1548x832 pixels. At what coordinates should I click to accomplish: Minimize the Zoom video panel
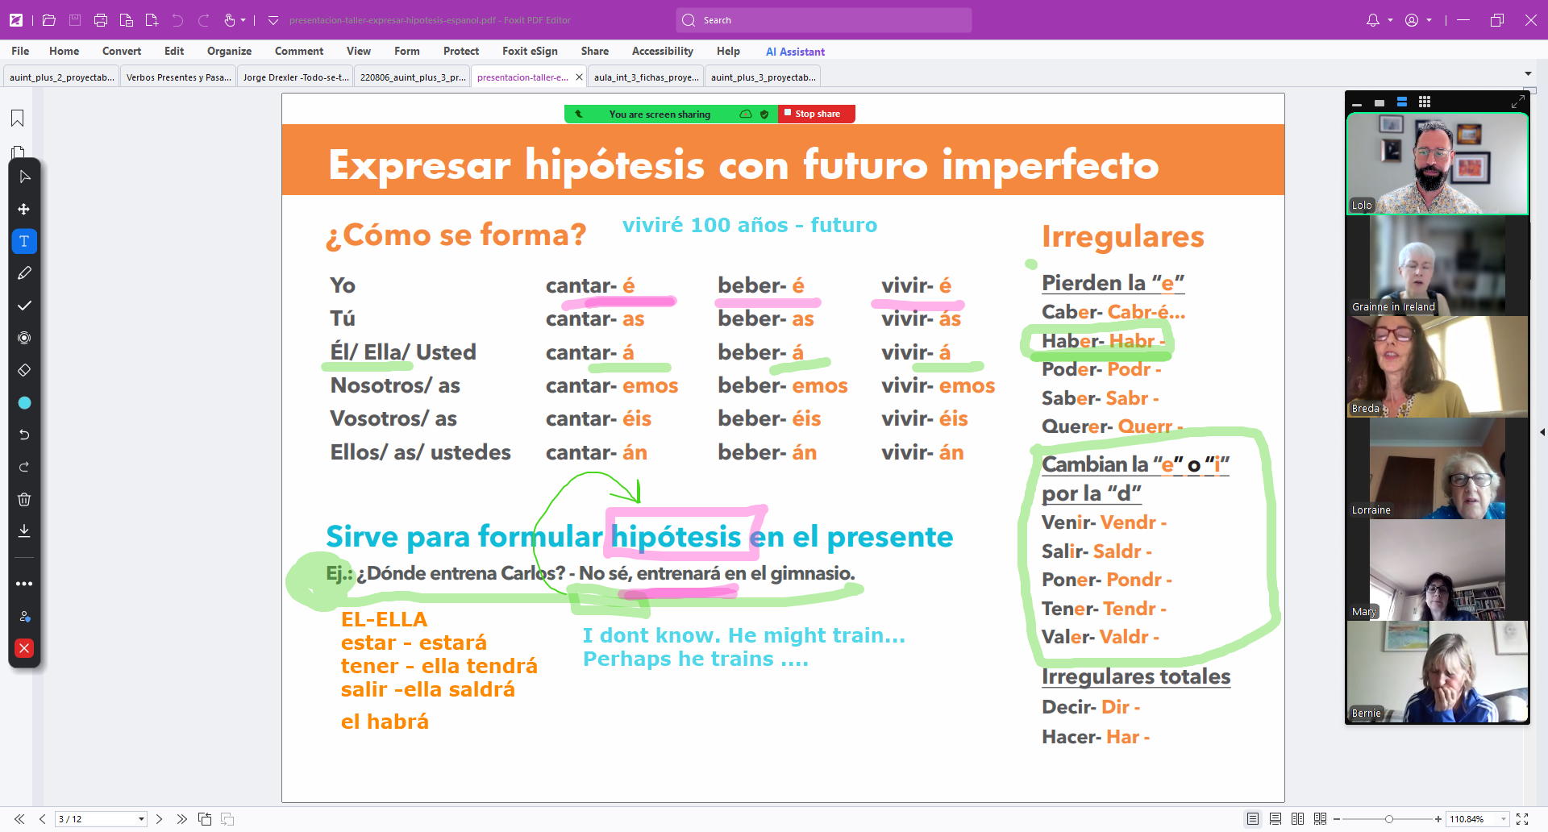click(x=1357, y=103)
